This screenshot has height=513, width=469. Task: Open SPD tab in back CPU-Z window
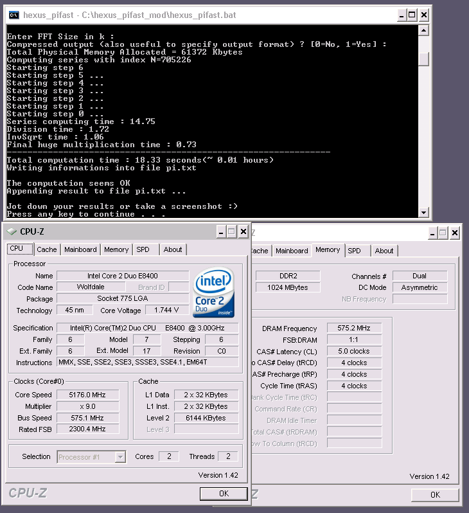354,251
